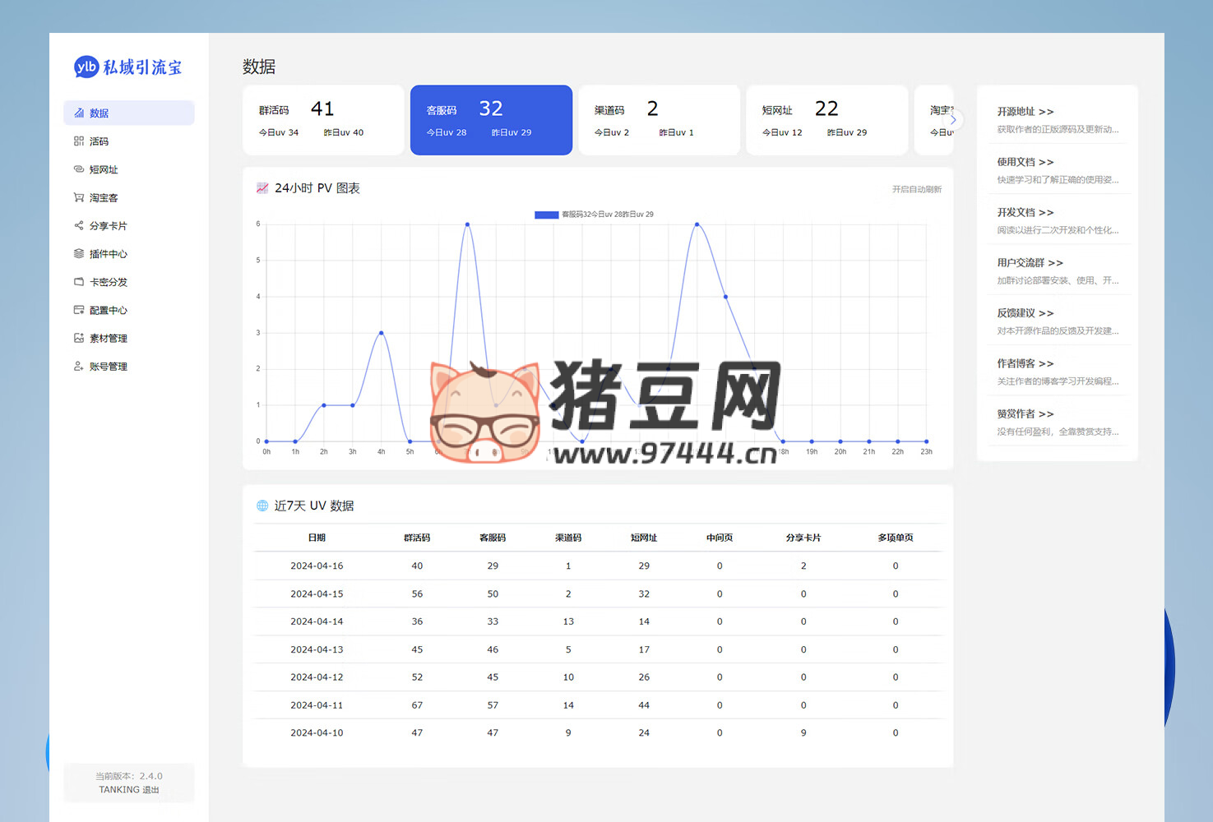Click the 日期 column header
This screenshot has height=822, width=1213.
[317, 538]
